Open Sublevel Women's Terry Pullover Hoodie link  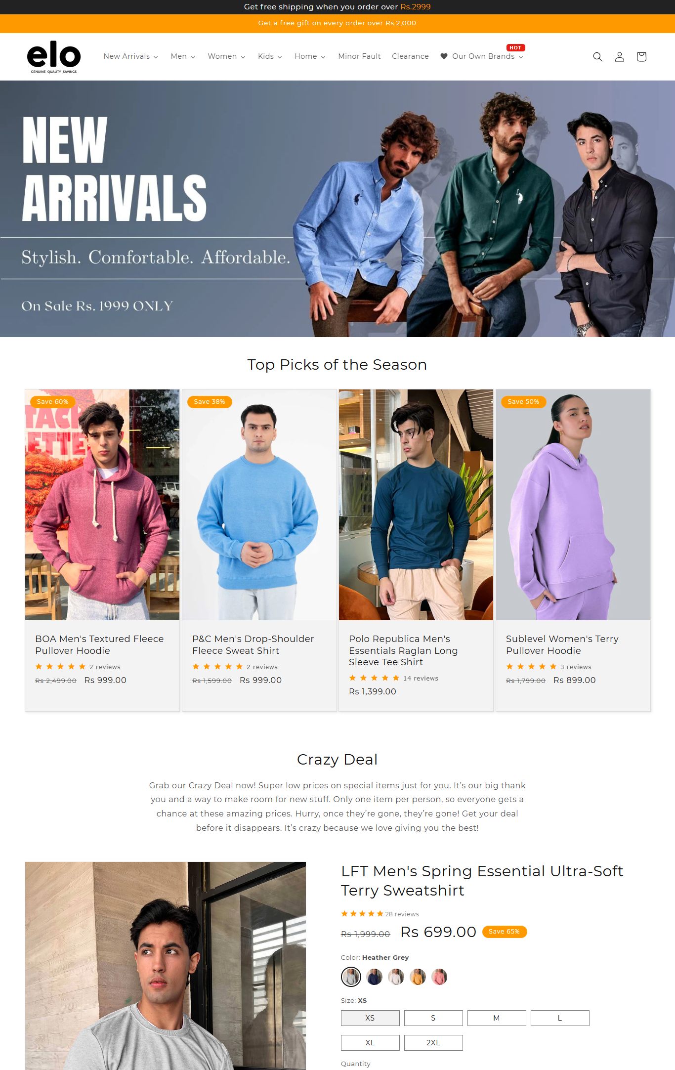[562, 645]
